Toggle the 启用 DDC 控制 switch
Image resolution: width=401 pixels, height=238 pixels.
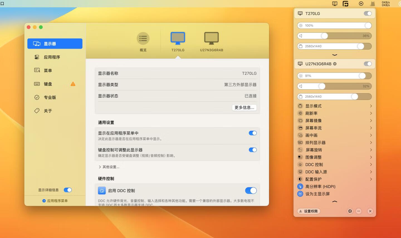(251, 190)
